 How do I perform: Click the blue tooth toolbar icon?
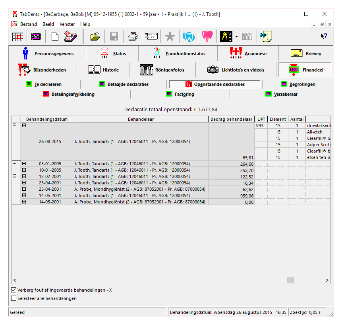tap(189, 37)
